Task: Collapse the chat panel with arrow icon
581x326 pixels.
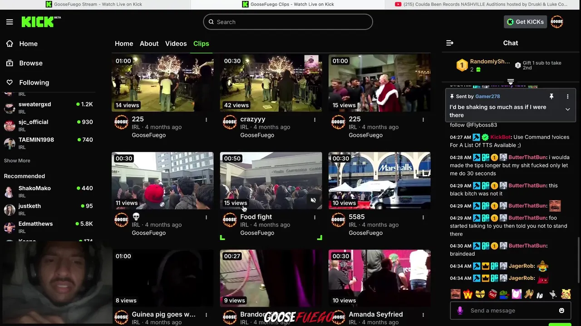Action: tap(450, 43)
